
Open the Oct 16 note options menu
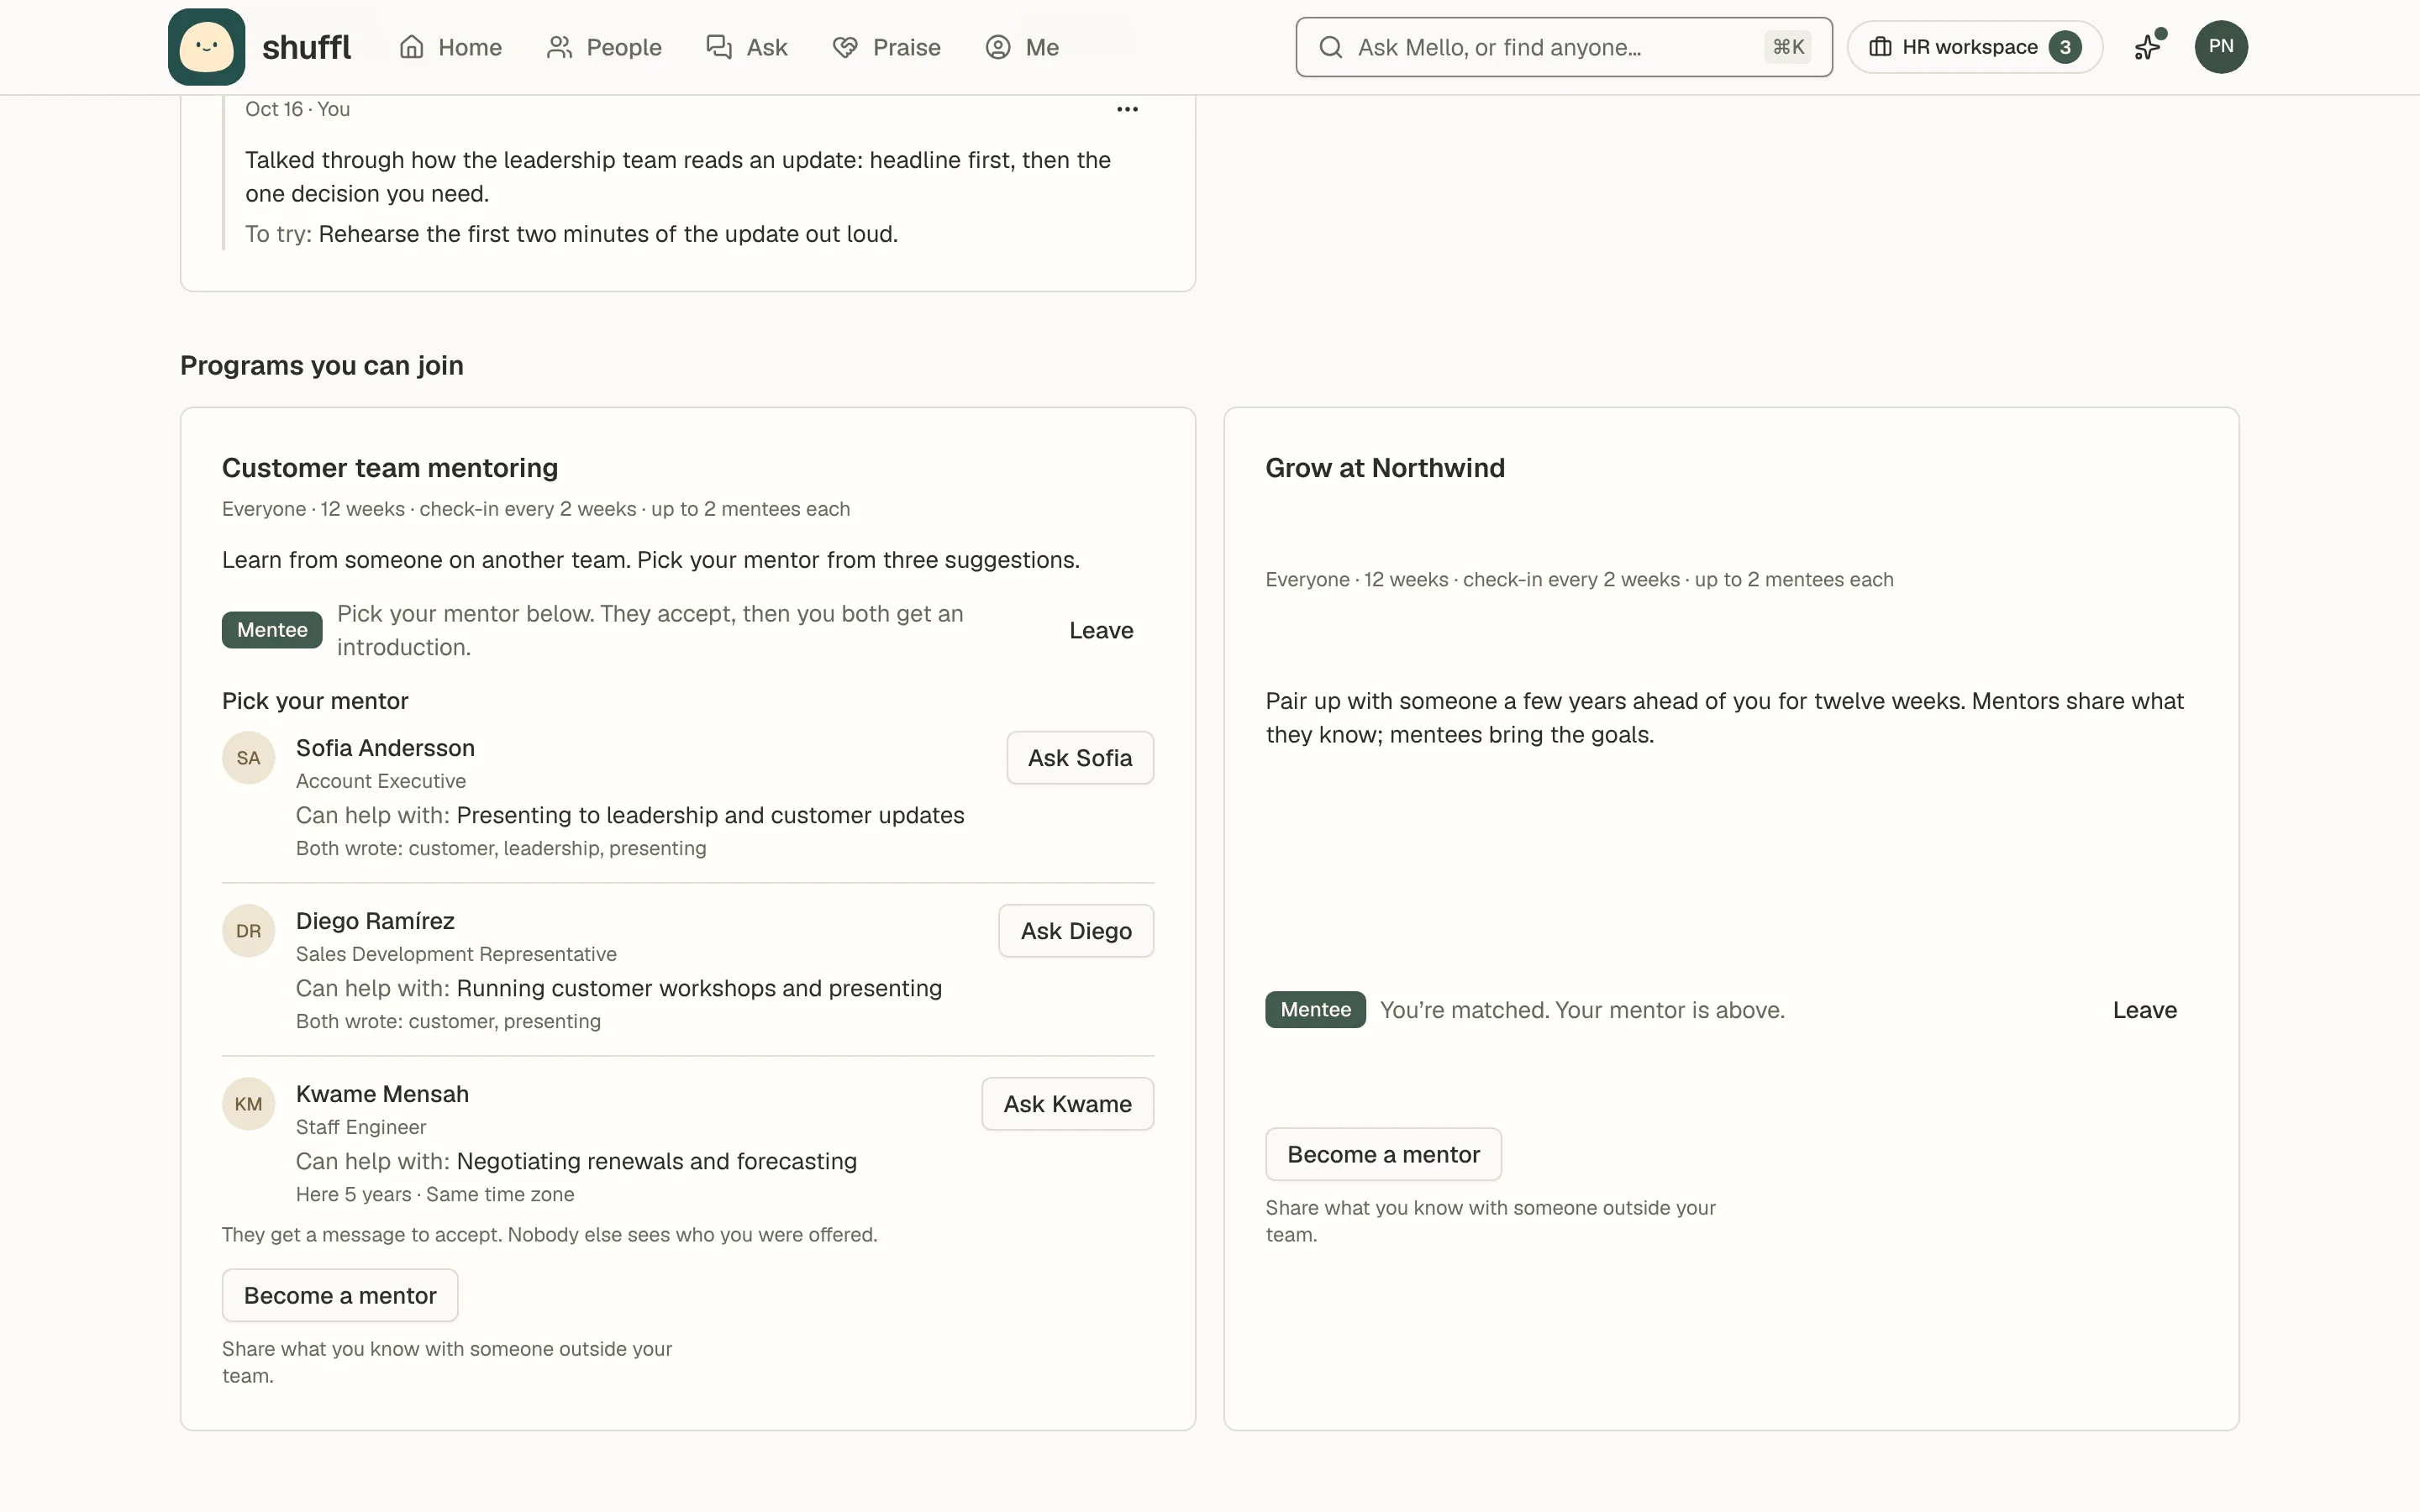[x=1127, y=109]
